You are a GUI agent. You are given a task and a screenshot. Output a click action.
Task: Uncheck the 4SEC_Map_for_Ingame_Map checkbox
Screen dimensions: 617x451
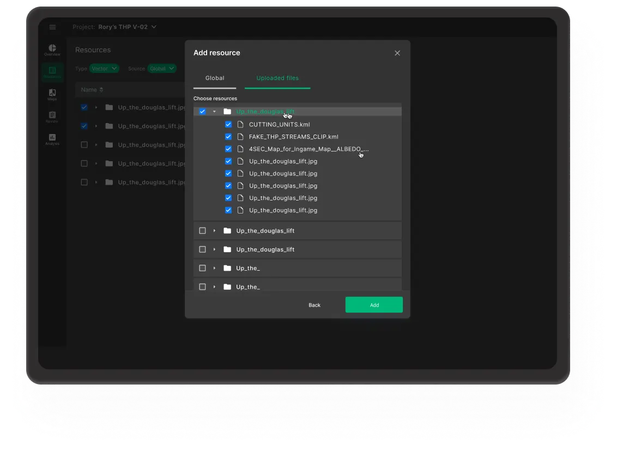point(228,149)
